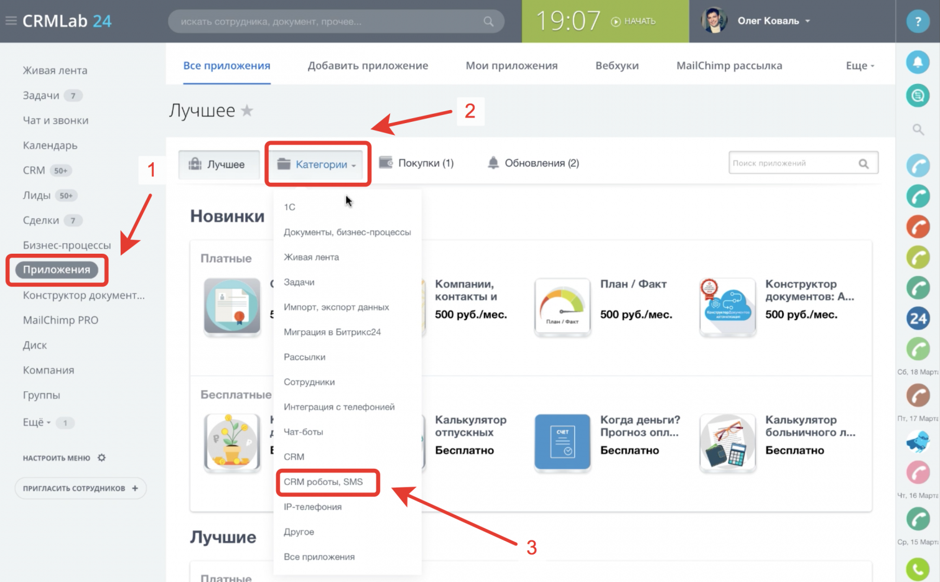Open the money plant app icon under Бесплатные
Screen dimensions: 940x582
click(x=232, y=442)
